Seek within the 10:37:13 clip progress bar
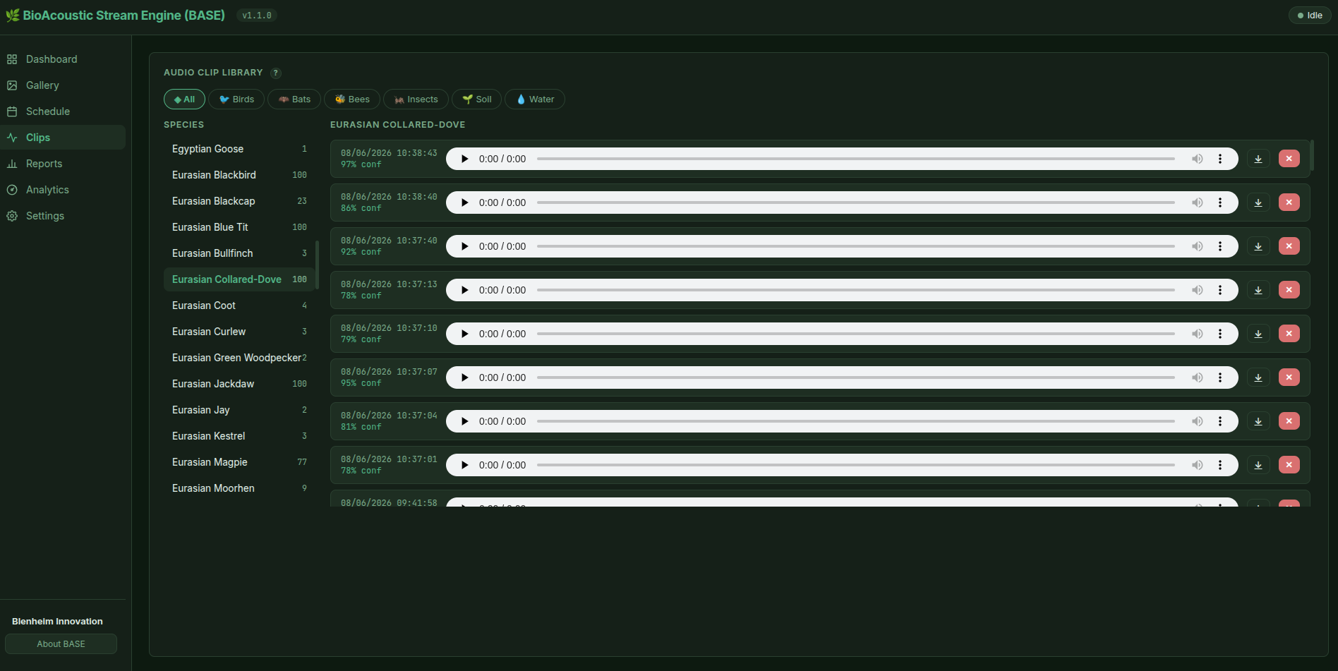The width and height of the screenshot is (1338, 671). tap(856, 290)
